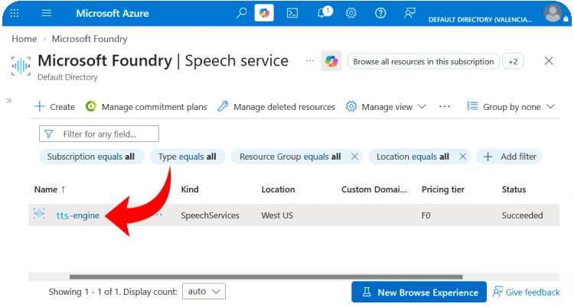Open the portal hamburger menu
574x307 pixels.
pyautogui.click(x=47, y=13)
